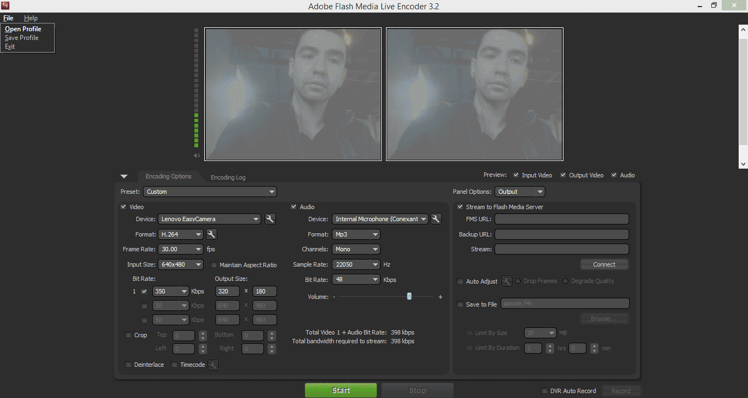Choose Save Profile from File menu
This screenshot has height=398, width=748.
[x=22, y=38]
